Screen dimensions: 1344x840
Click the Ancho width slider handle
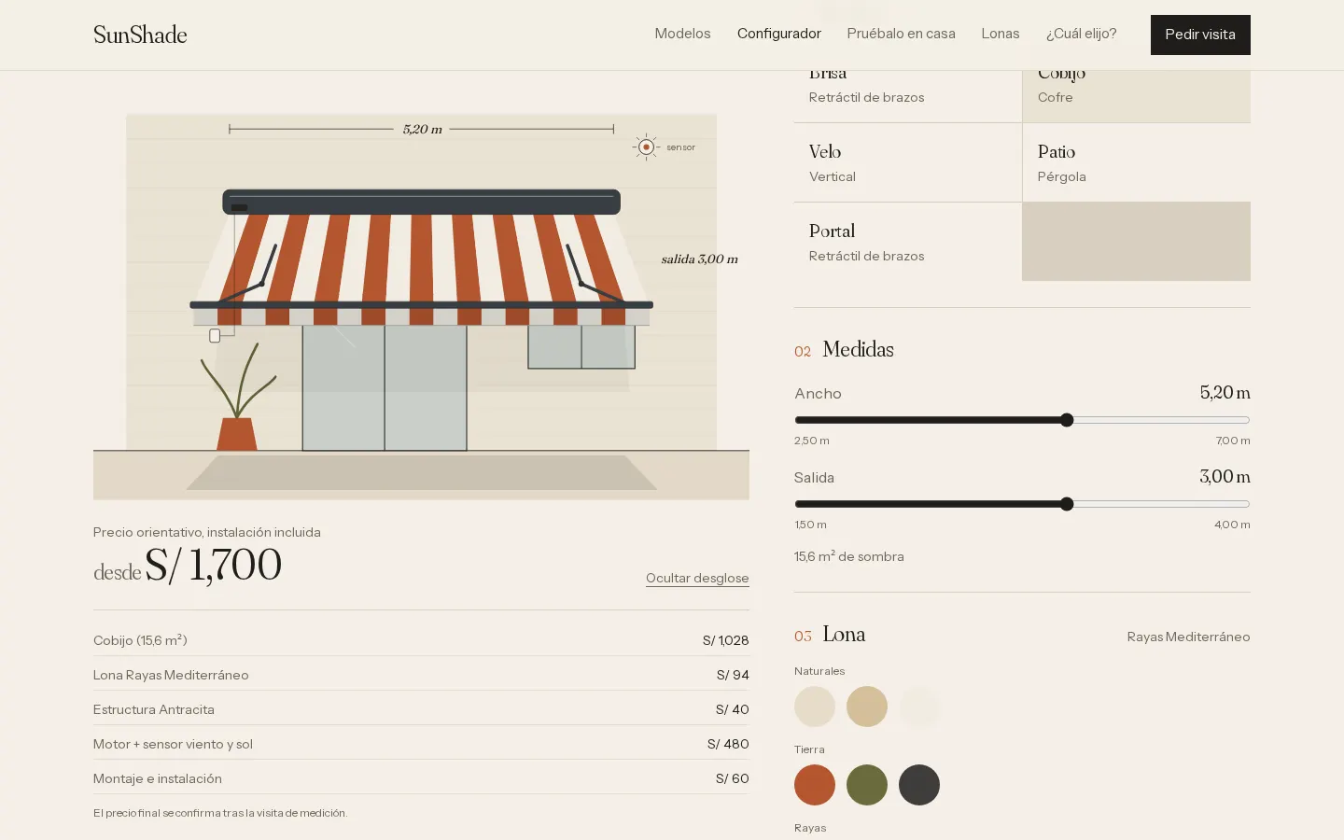point(1067,420)
